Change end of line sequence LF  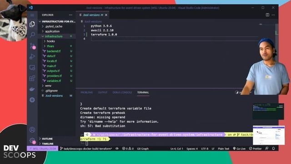coord(213,149)
